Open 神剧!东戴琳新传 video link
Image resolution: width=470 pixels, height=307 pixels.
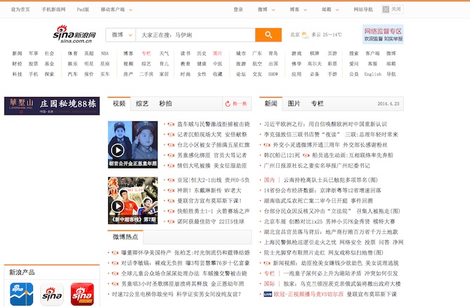(x=209, y=190)
